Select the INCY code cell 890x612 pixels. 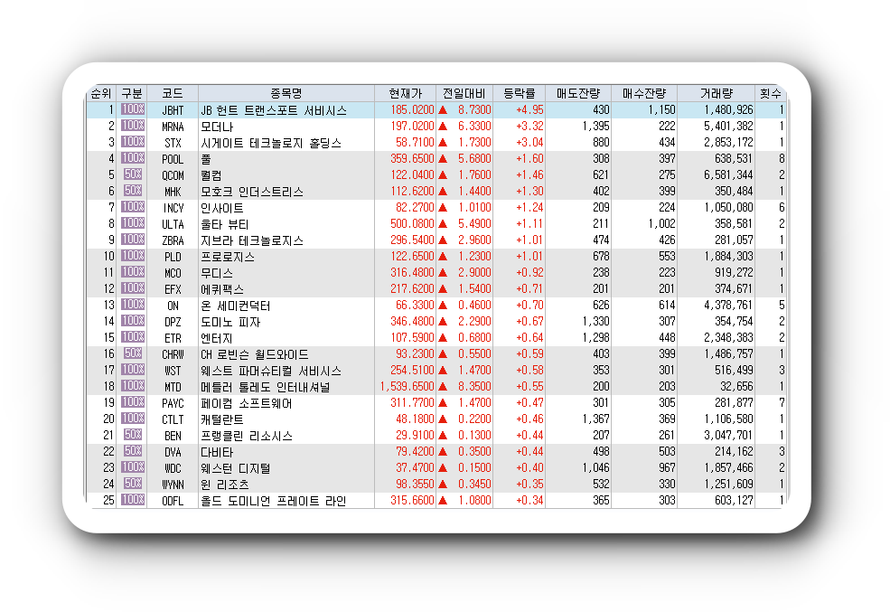173,208
